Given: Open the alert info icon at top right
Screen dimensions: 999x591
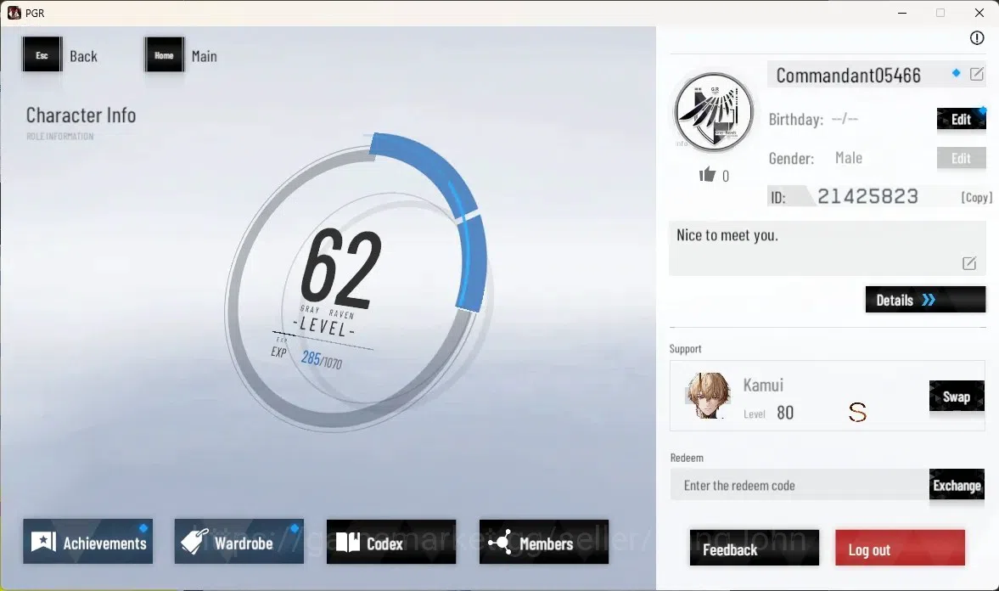Looking at the screenshot, I should [977, 38].
